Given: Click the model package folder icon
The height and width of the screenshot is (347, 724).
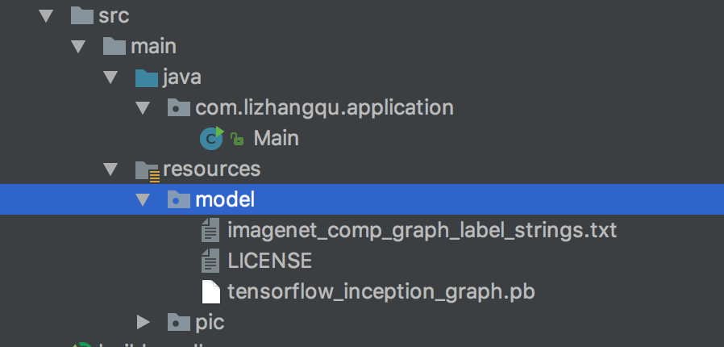Looking at the screenshot, I should 178,199.
